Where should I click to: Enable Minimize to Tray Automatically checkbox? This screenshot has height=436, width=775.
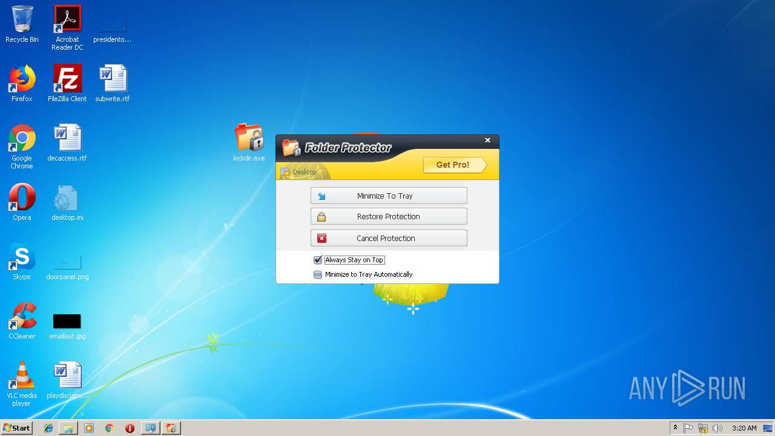[318, 274]
